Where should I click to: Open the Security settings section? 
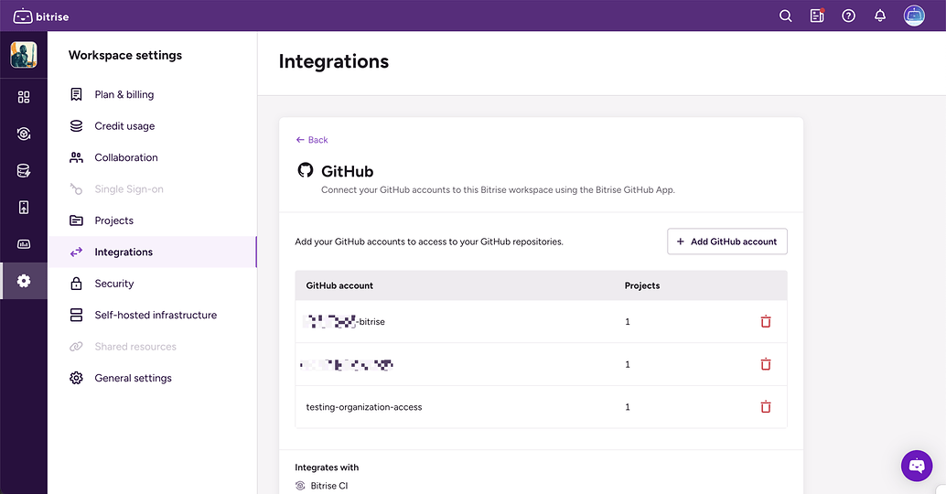pos(114,284)
